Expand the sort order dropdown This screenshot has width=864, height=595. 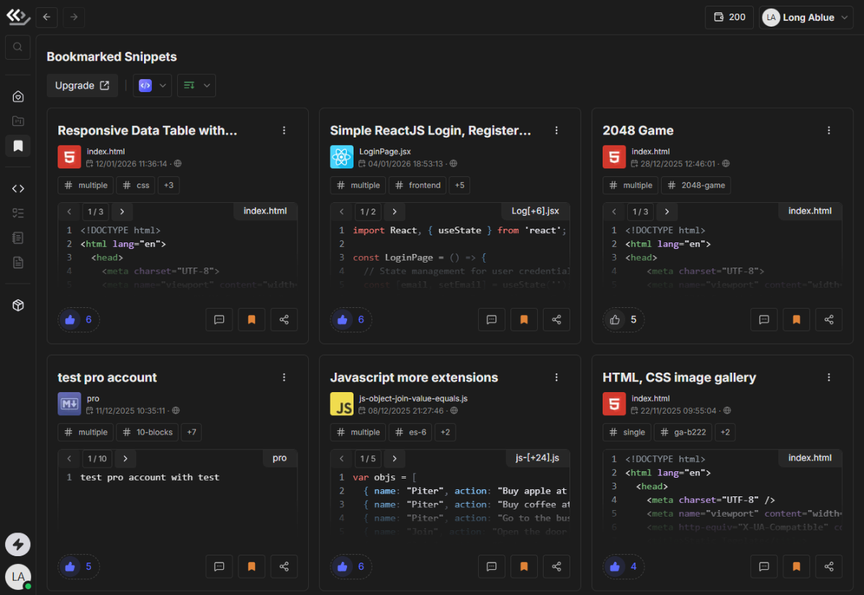point(197,86)
